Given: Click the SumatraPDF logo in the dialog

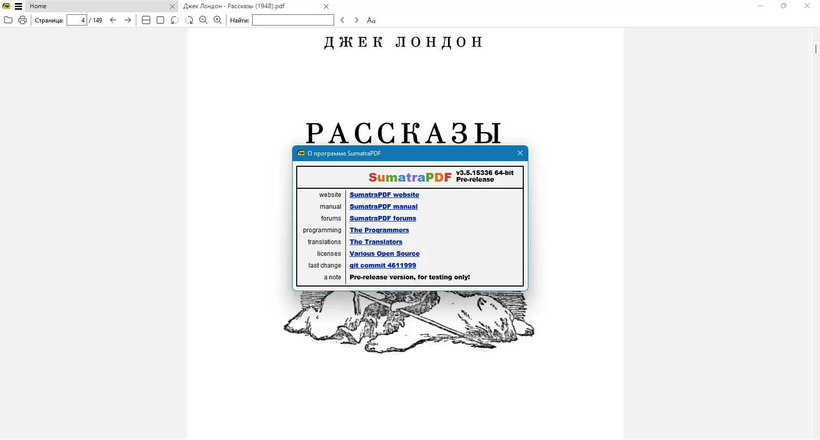Looking at the screenshot, I should coord(410,178).
